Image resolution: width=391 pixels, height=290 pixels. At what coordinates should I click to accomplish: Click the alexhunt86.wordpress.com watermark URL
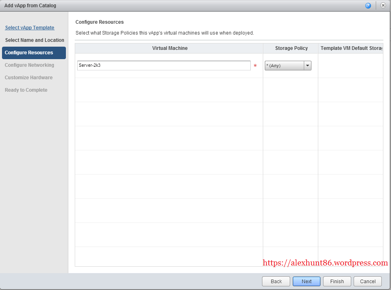pos(325,263)
